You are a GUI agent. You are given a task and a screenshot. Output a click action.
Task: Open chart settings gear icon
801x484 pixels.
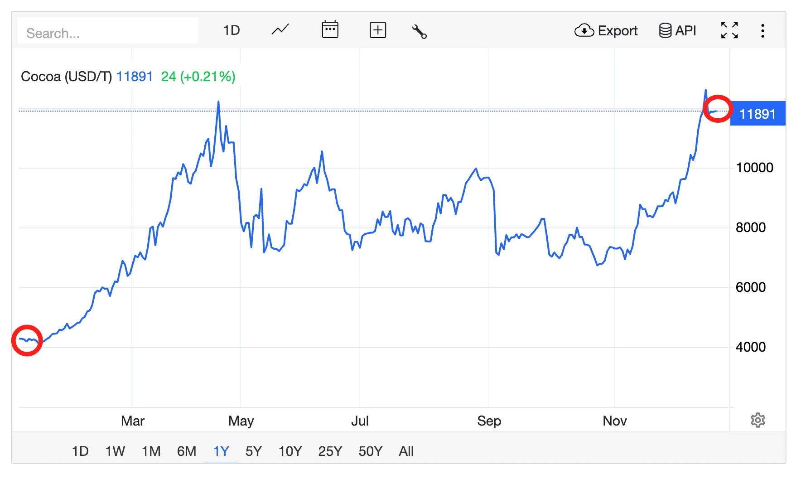click(x=758, y=421)
